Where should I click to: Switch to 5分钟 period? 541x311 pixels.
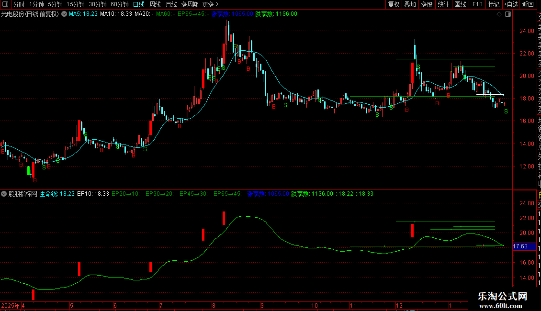coord(55,4)
